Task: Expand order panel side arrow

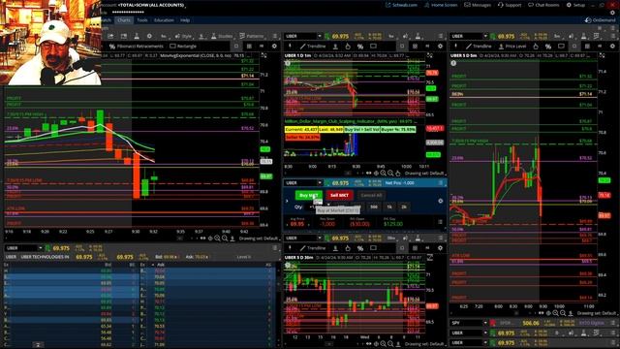Action: [x=287, y=201]
